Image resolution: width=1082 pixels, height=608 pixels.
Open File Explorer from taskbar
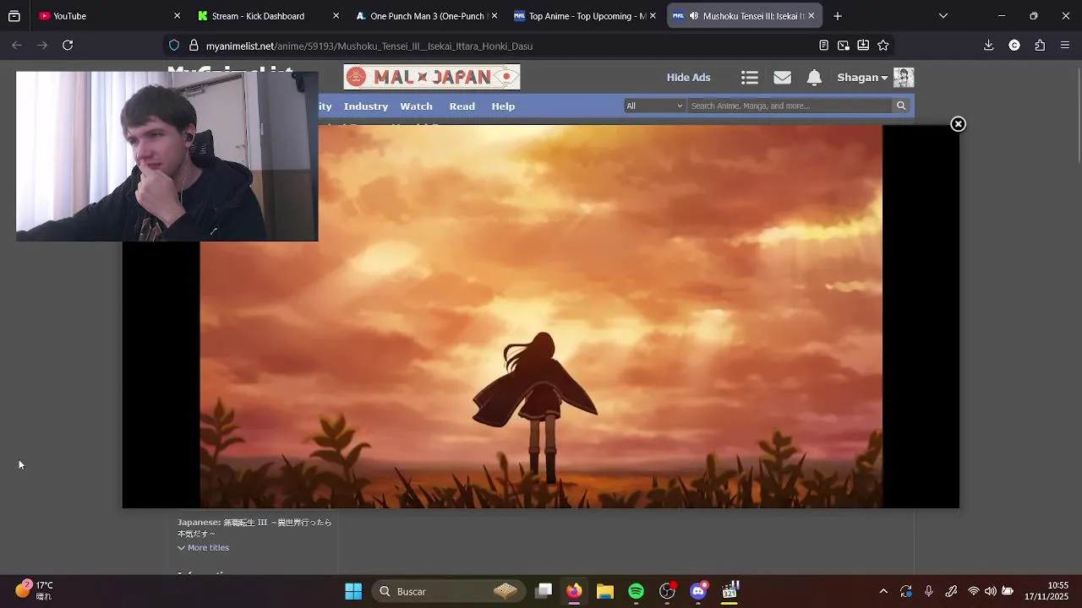[x=605, y=591]
